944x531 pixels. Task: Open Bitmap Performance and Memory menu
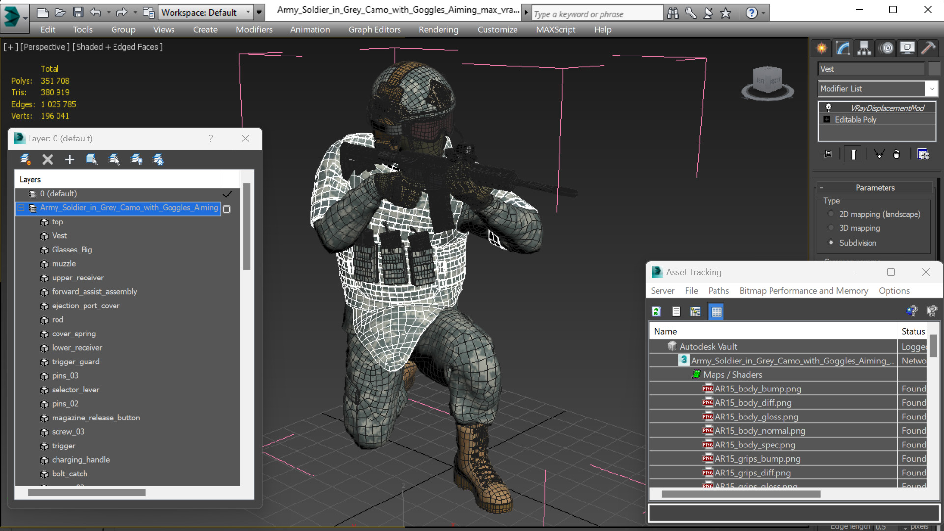pos(803,291)
